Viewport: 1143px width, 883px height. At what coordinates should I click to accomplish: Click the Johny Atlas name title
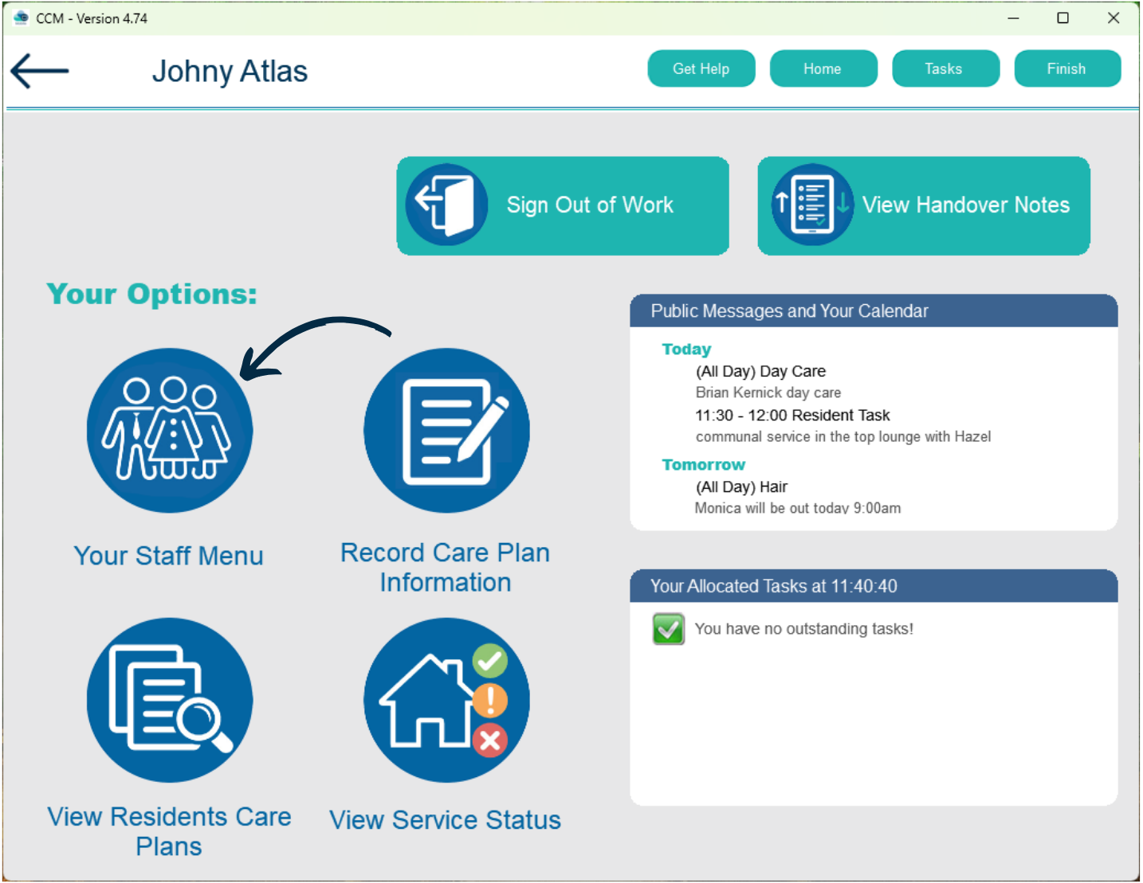tap(230, 71)
